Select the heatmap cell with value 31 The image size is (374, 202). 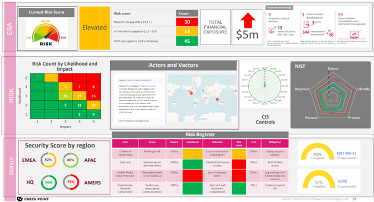(x=80, y=105)
